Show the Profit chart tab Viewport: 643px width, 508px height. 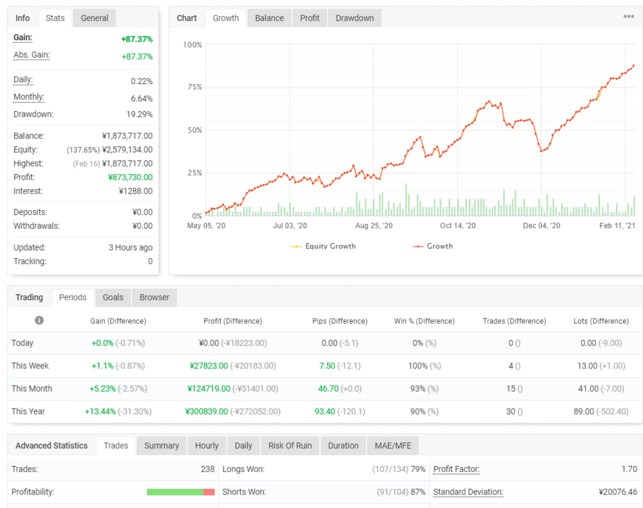pyautogui.click(x=309, y=18)
